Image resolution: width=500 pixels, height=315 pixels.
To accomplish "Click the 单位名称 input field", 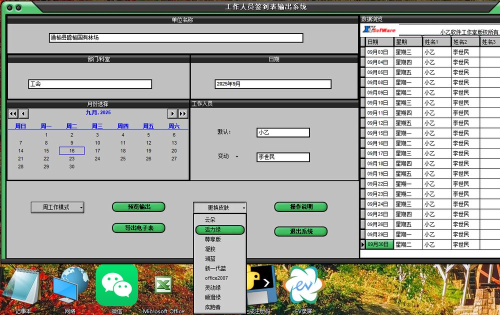I will point(176,37).
